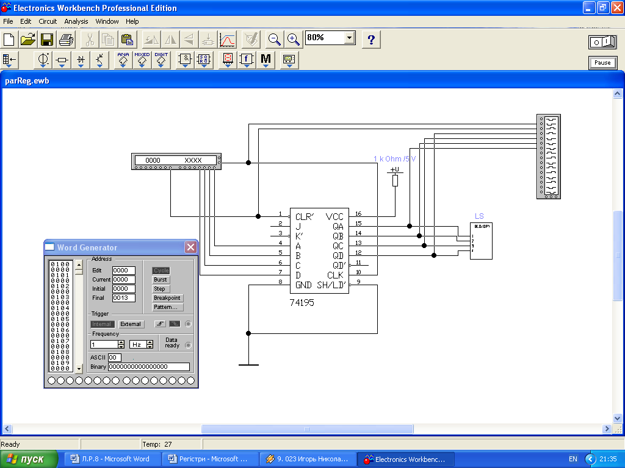625x468 pixels.
Task: Choose rising edge trigger
Action: tap(160, 324)
